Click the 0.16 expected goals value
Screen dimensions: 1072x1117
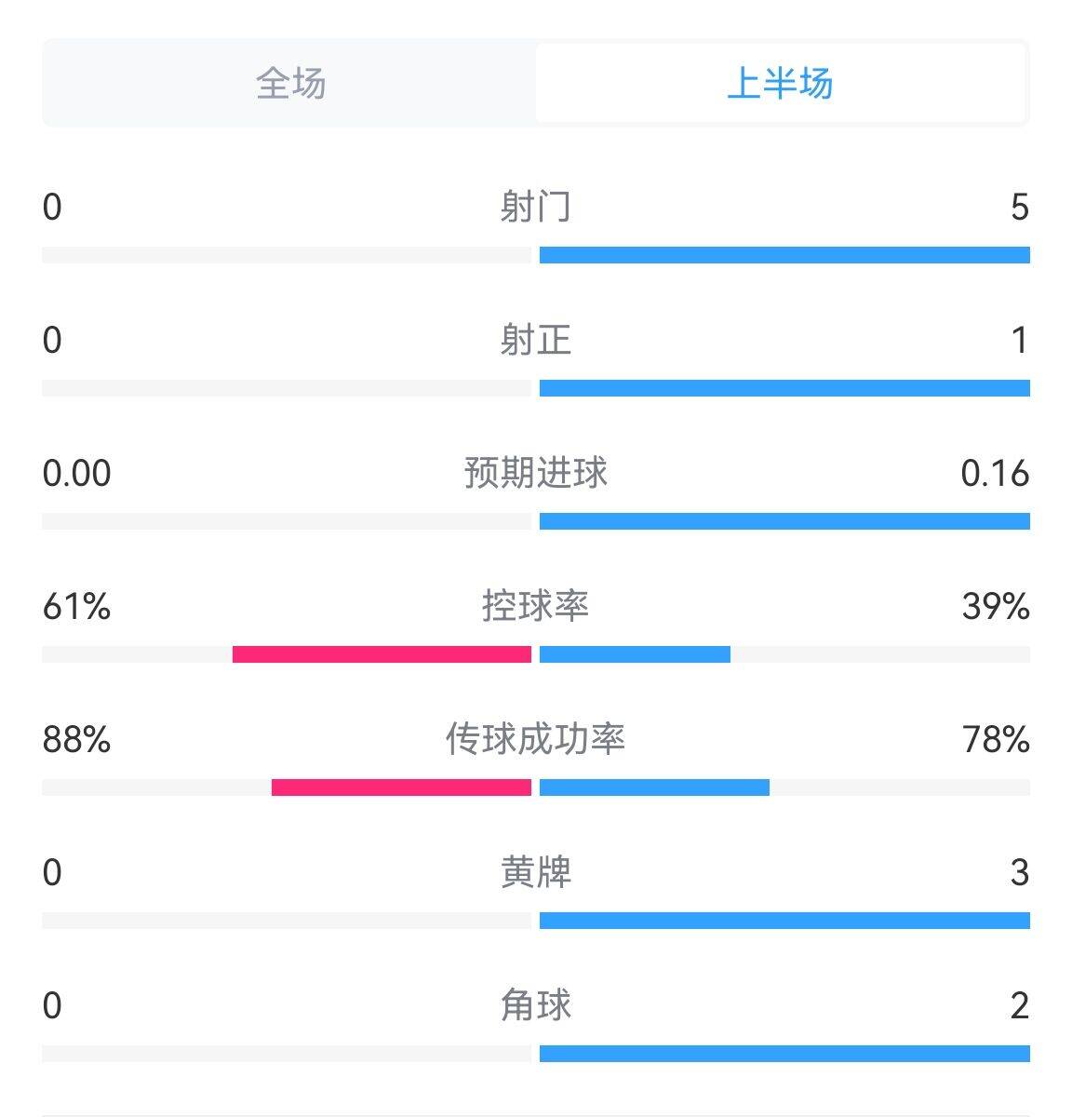coord(995,474)
